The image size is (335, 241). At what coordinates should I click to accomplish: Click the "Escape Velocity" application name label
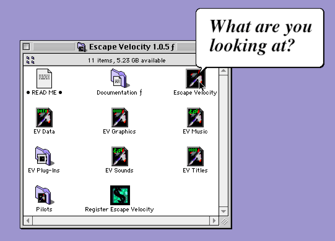pyautogui.click(x=195, y=93)
